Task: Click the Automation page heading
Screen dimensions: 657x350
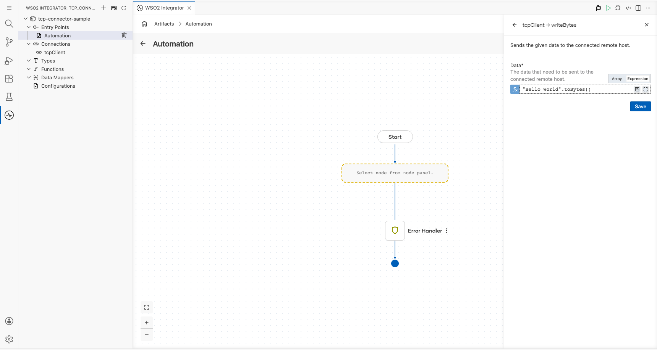Action: [173, 44]
